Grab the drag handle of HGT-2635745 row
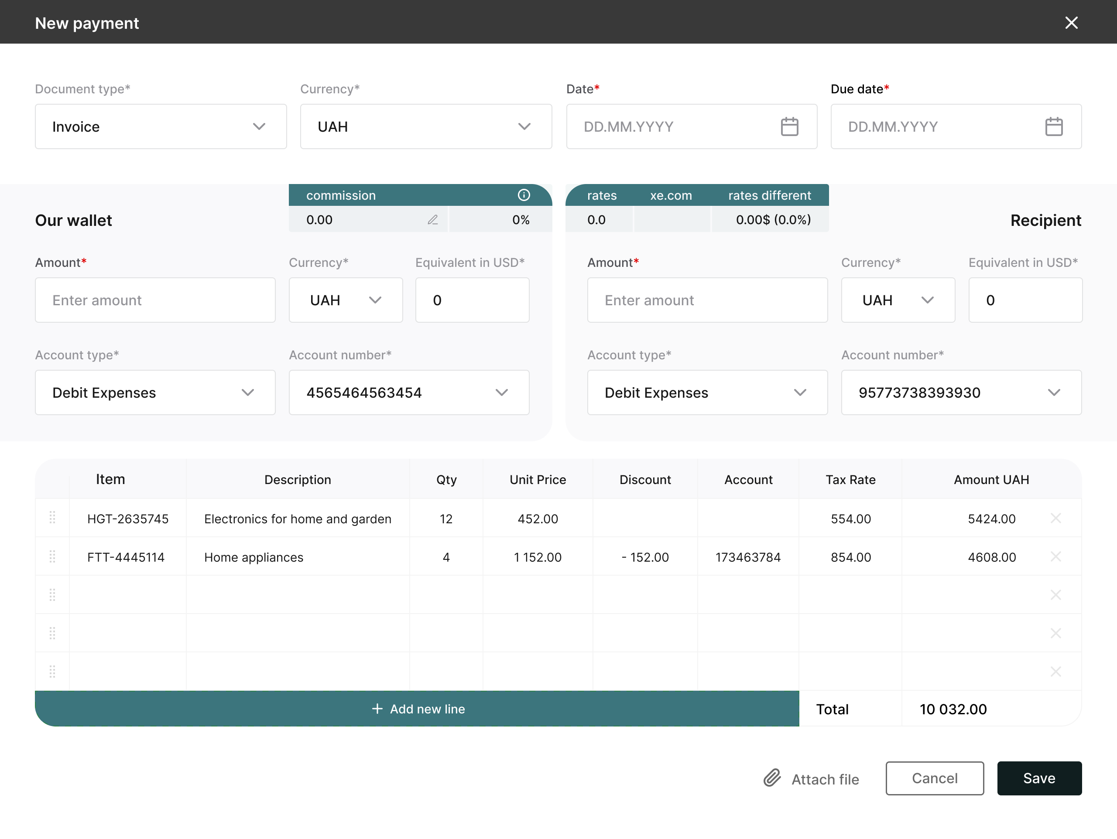The image size is (1117, 839). [x=52, y=518]
